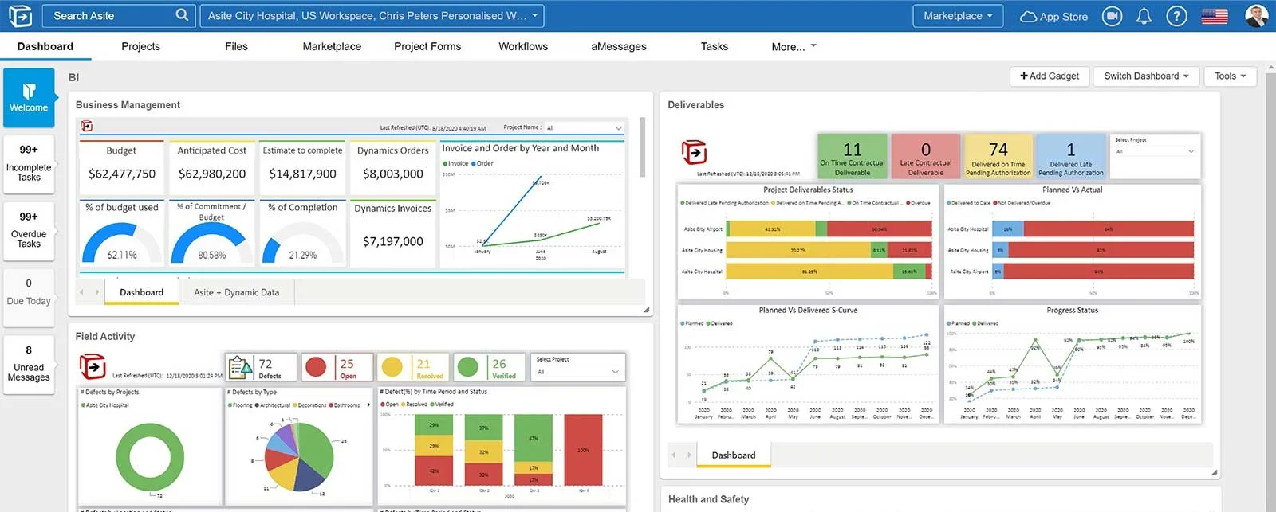
Task: Click the % of budget used gauge
Action: click(x=122, y=242)
